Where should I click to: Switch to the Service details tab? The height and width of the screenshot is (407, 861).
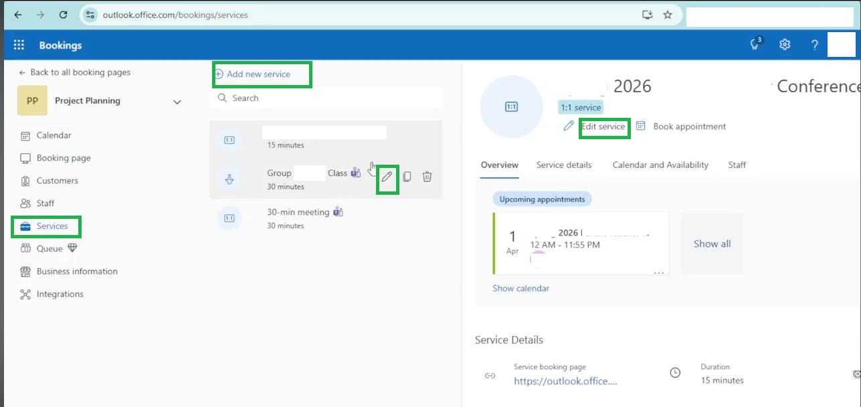pyautogui.click(x=564, y=165)
